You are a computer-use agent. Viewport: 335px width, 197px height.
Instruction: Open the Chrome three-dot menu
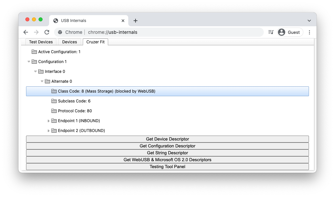pos(309,32)
